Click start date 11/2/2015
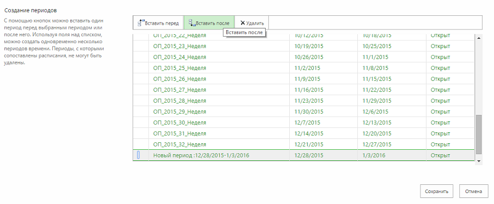 [307, 68]
